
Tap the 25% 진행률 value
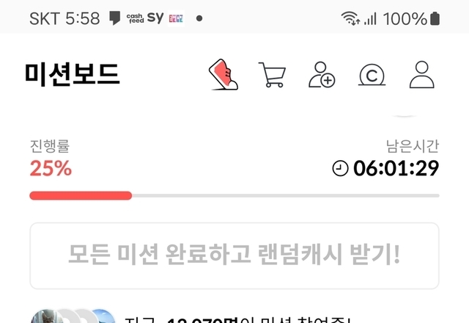click(x=51, y=168)
